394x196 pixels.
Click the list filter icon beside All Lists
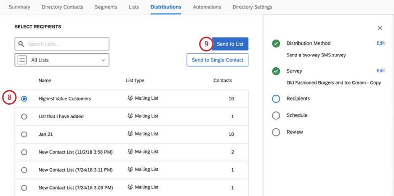pos(22,60)
